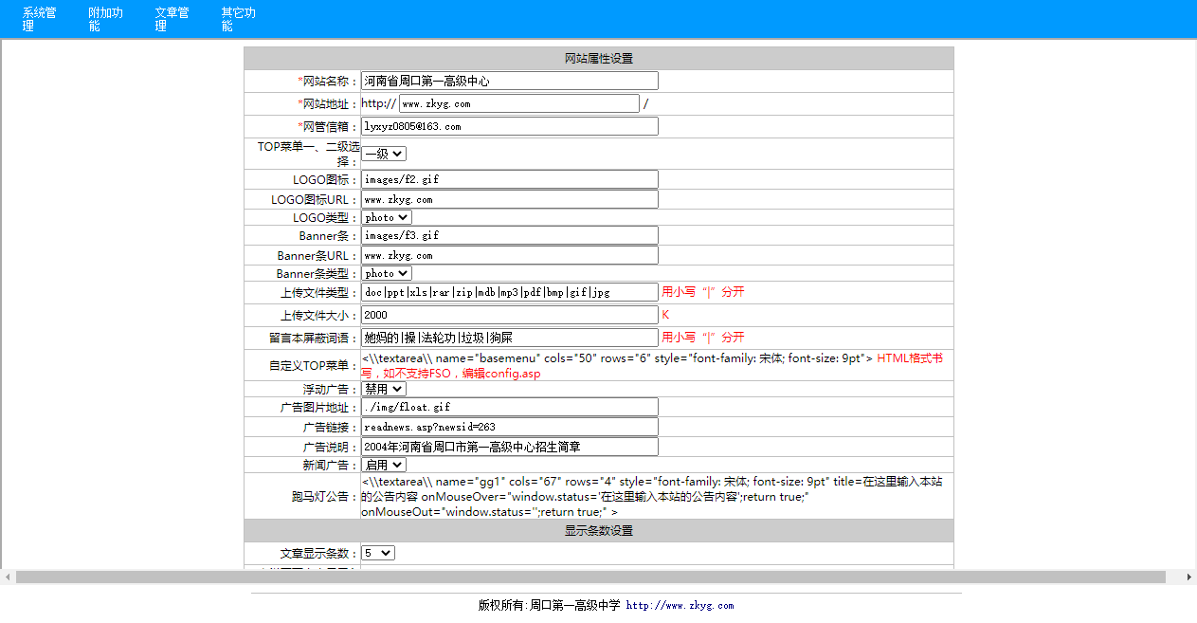The width and height of the screenshot is (1197, 623).
Task: Click the LOGO图标 field images/f2.gif
Action: [510, 179]
